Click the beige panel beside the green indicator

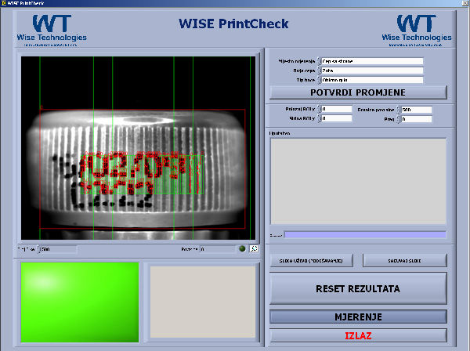[203, 302]
